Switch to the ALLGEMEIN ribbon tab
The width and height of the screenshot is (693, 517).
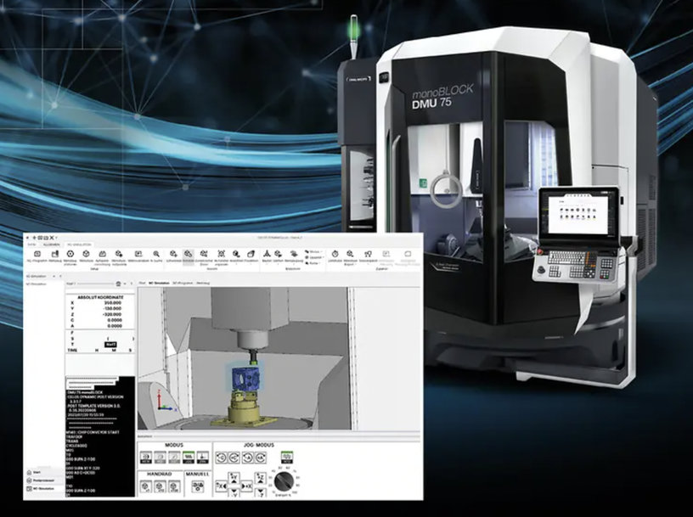pyautogui.click(x=51, y=244)
